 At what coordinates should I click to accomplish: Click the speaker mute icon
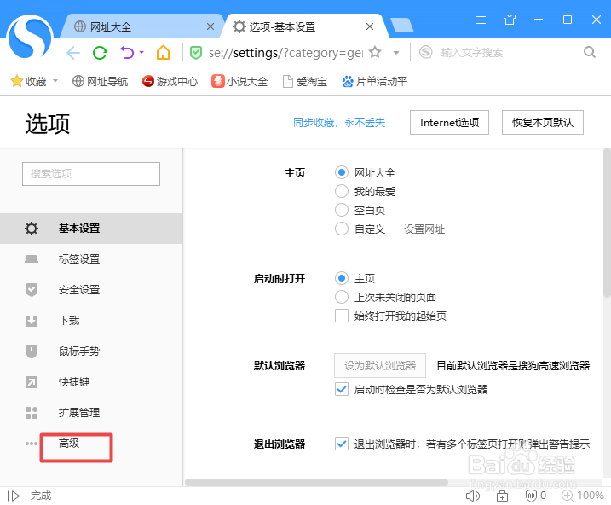click(x=473, y=496)
